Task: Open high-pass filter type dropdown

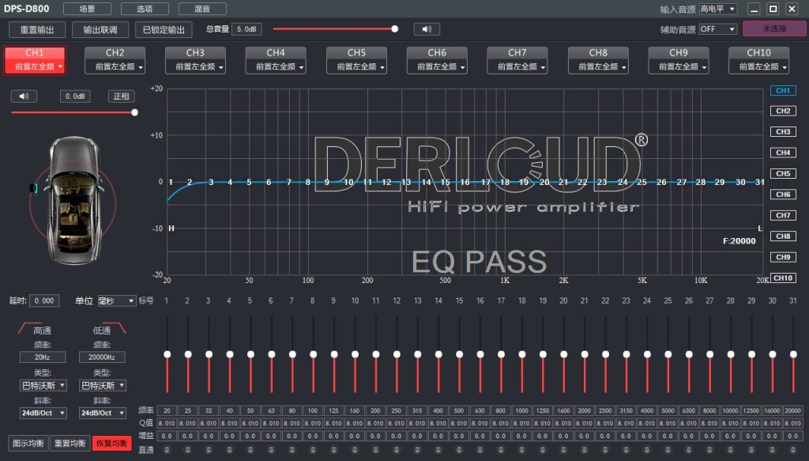Action: point(43,385)
